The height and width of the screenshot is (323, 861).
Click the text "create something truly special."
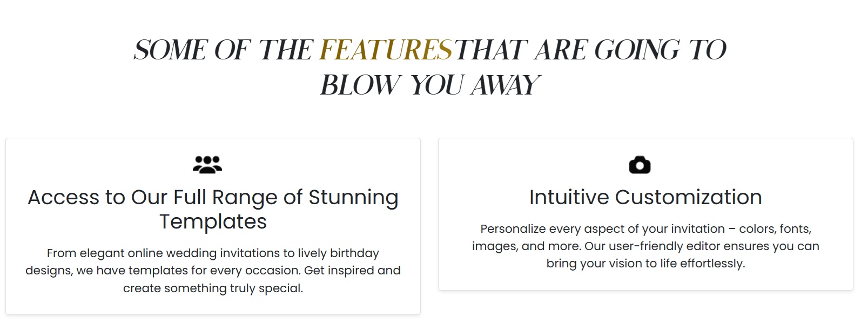(x=213, y=288)
